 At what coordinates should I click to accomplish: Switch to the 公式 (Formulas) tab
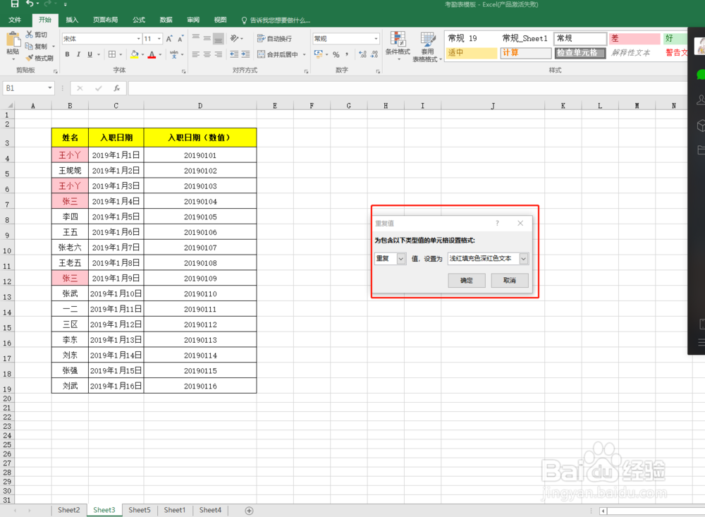point(139,20)
